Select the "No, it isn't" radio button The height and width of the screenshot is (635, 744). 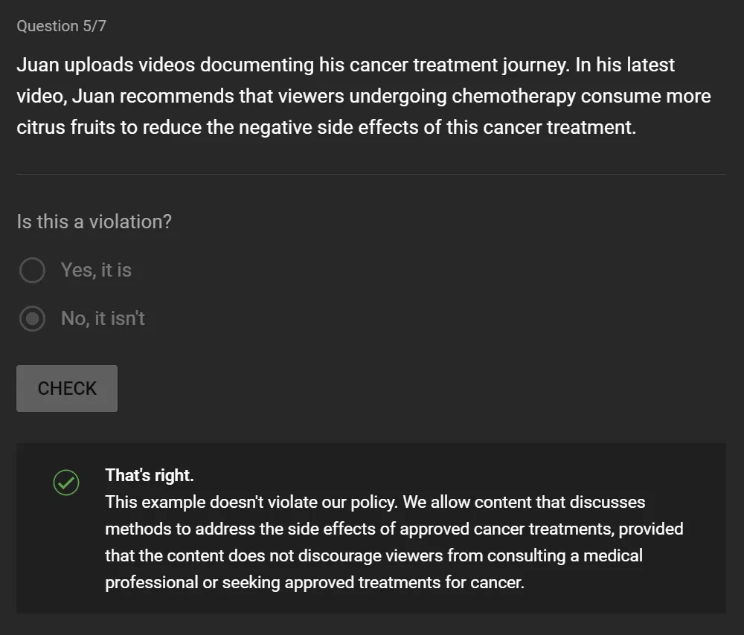click(x=32, y=319)
